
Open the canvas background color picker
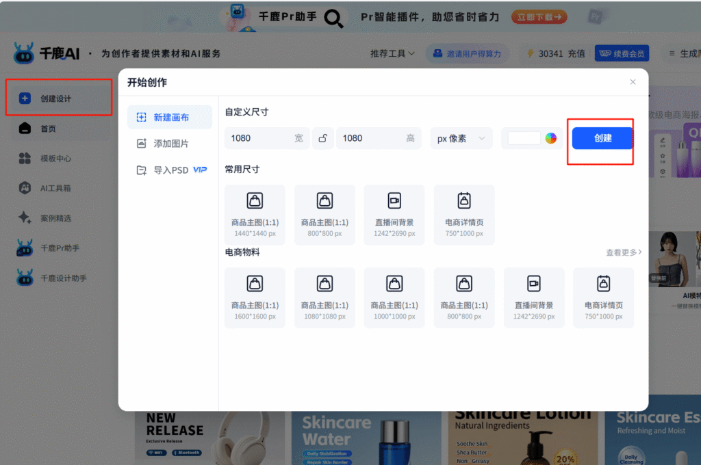tap(551, 138)
